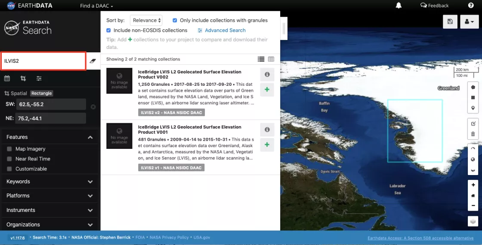
Task: Click the V002 collection thumbnail
Action: click(x=119, y=81)
